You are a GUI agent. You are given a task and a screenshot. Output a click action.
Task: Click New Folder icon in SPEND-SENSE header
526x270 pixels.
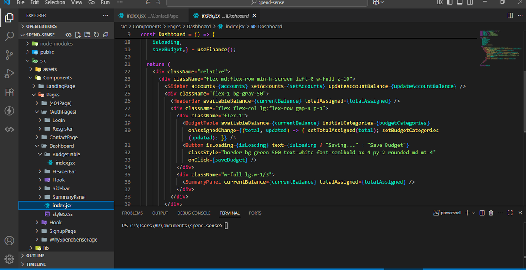[x=87, y=35]
